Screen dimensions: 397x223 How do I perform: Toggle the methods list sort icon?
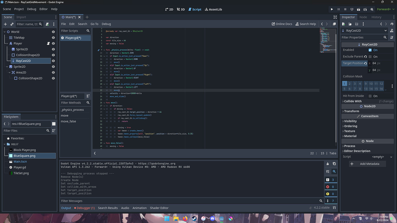88,96
